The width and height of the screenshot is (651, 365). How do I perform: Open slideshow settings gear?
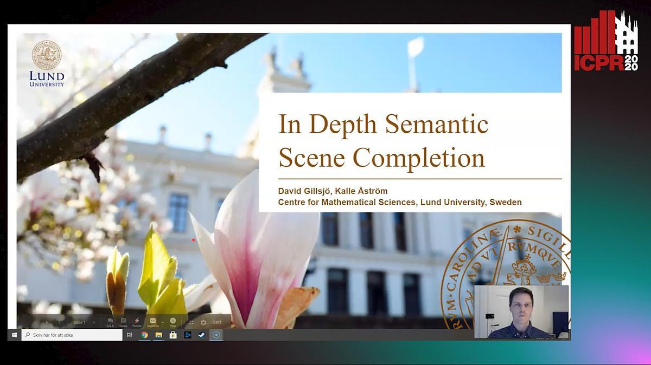203,322
